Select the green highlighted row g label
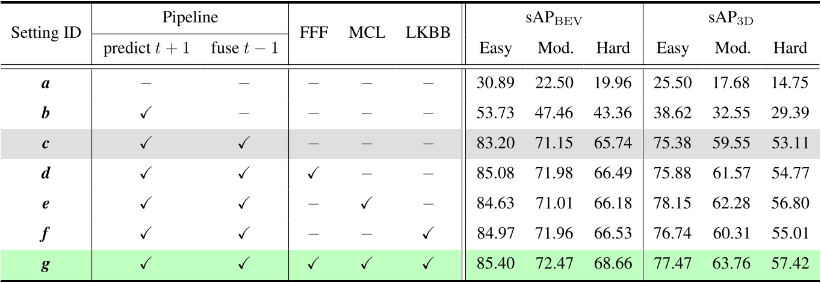821x283 pixels. click(45, 265)
